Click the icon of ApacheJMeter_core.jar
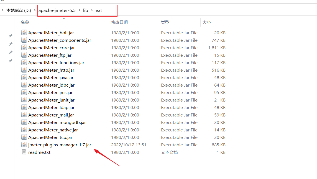 pyautogui.click(x=24, y=47)
